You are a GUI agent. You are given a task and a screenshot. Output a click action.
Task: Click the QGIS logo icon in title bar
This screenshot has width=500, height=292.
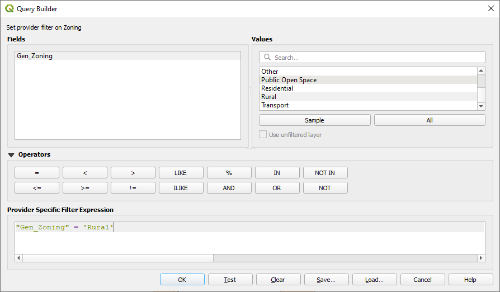(10, 8)
